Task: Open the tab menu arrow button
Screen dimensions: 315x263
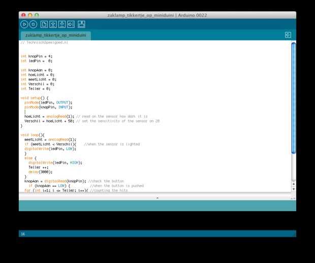Action: pyautogui.click(x=288, y=35)
